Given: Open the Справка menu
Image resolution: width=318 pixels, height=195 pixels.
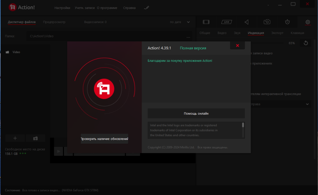Looking at the screenshot, I should [x=129, y=8].
